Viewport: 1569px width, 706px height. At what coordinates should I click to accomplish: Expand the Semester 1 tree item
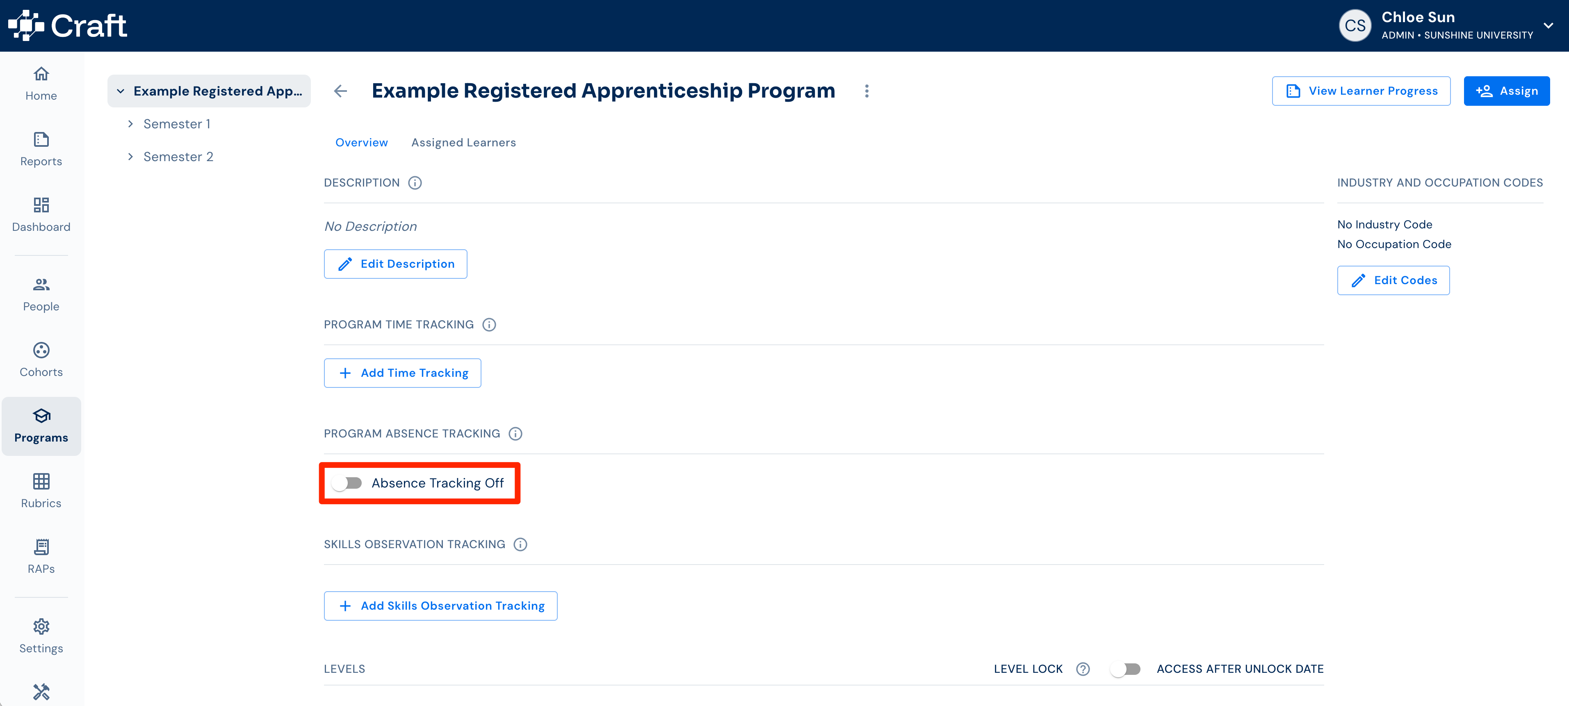(x=130, y=124)
